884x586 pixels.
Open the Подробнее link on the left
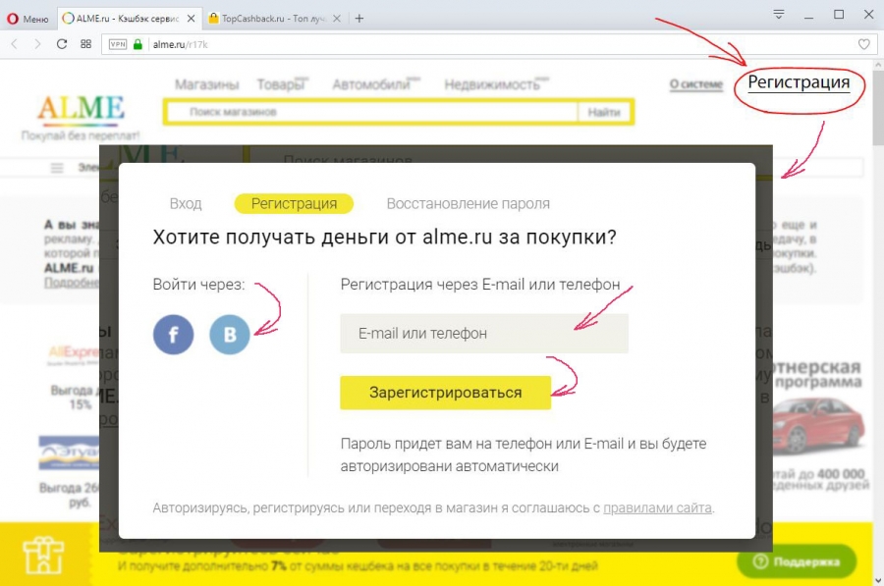coord(72,283)
